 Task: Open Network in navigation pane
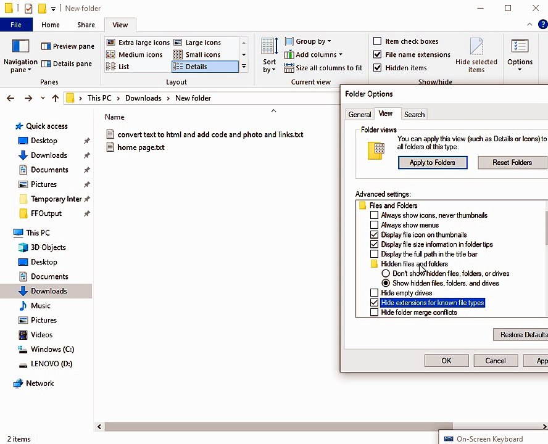point(33,383)
